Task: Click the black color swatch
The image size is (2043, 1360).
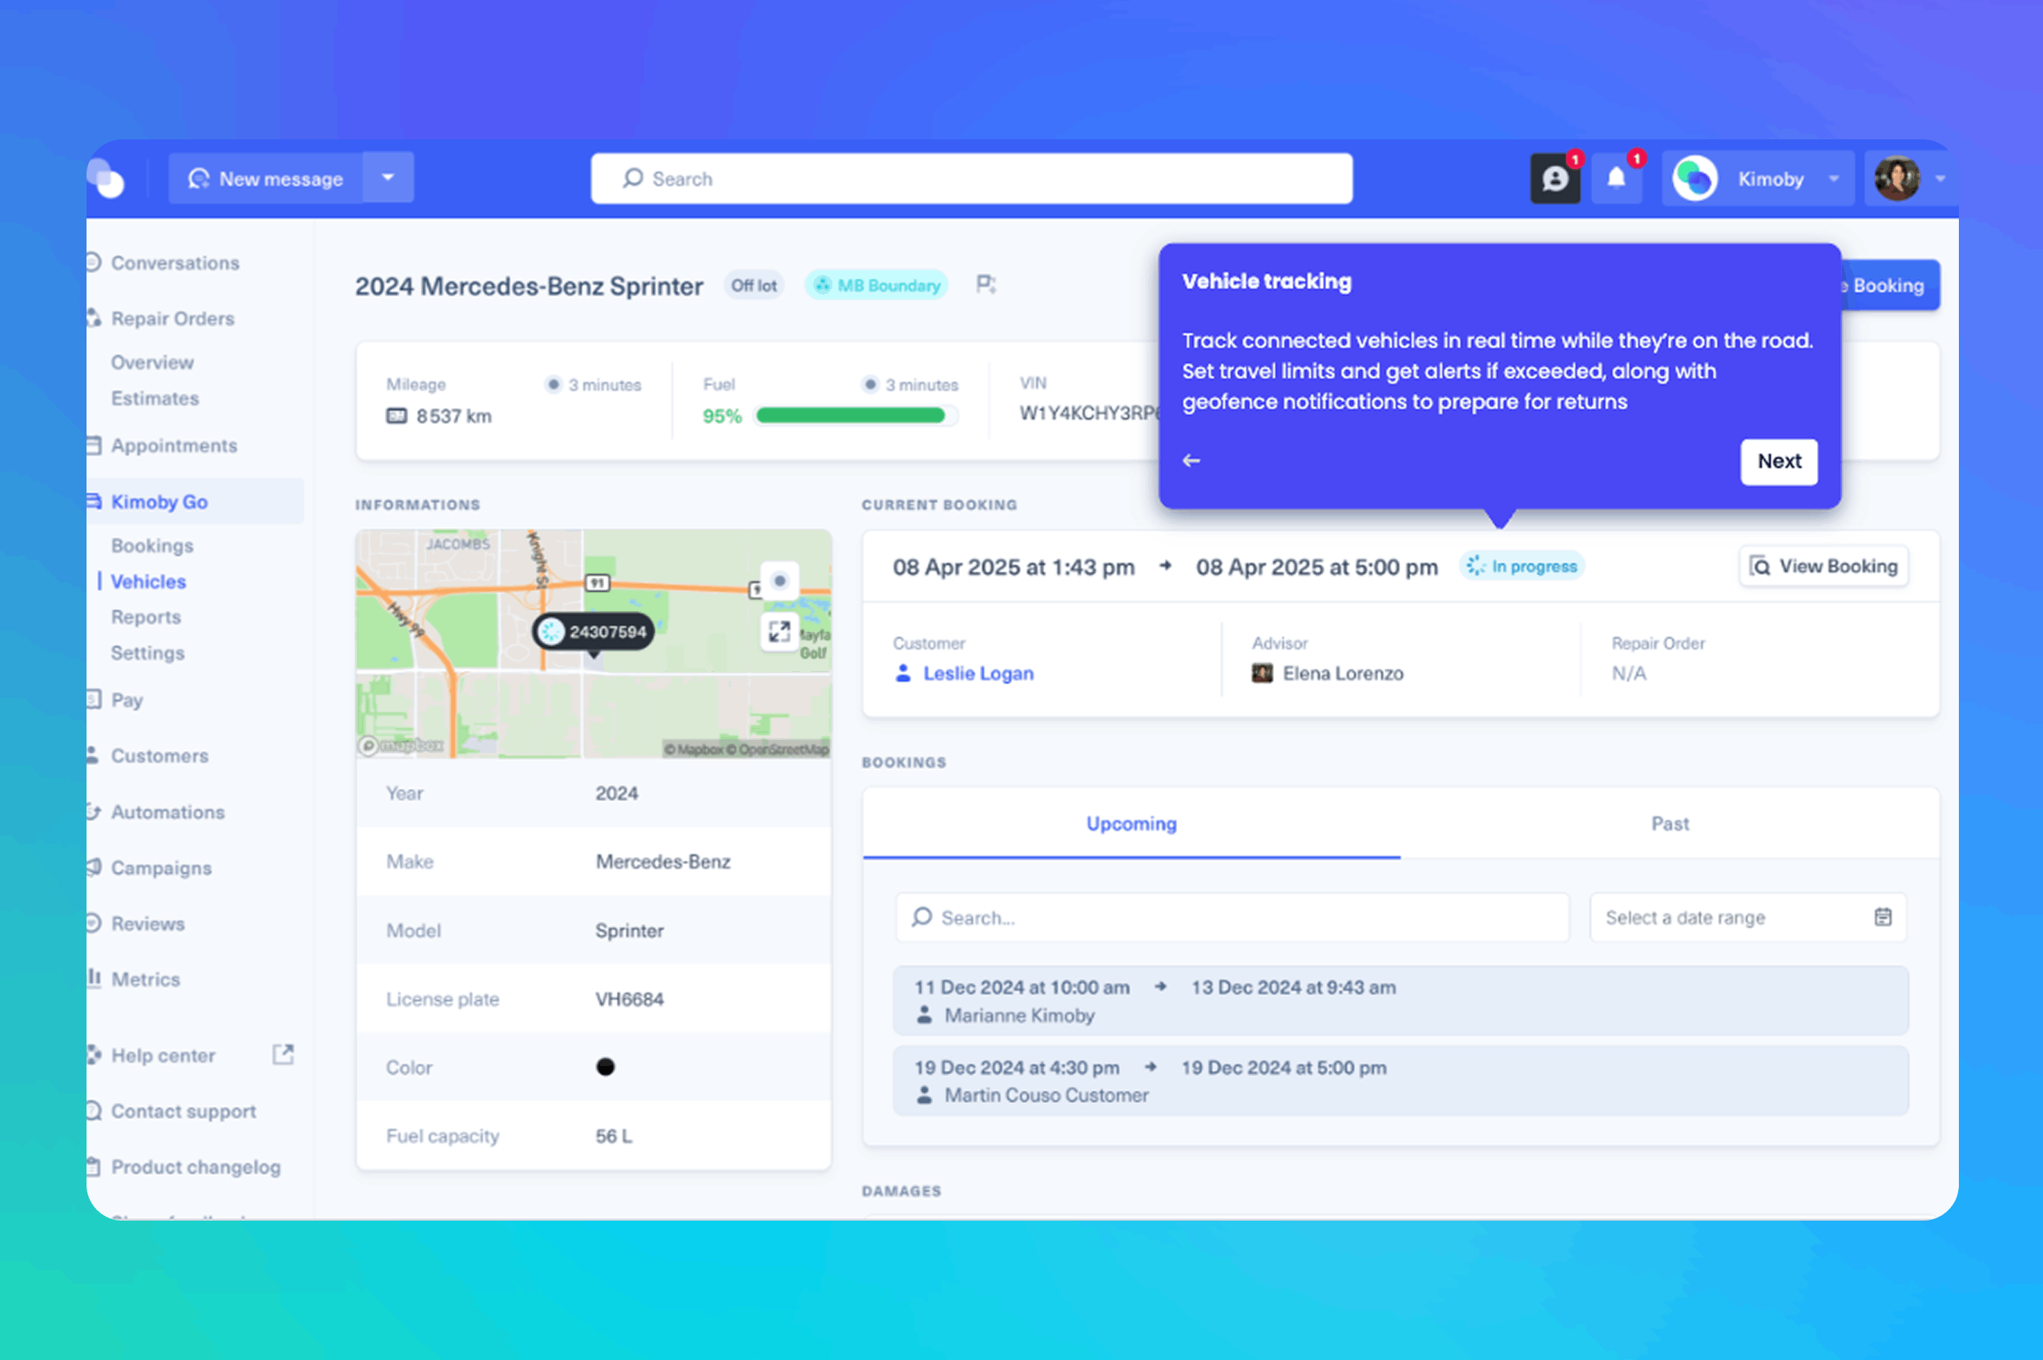Action: point(606,1067)
